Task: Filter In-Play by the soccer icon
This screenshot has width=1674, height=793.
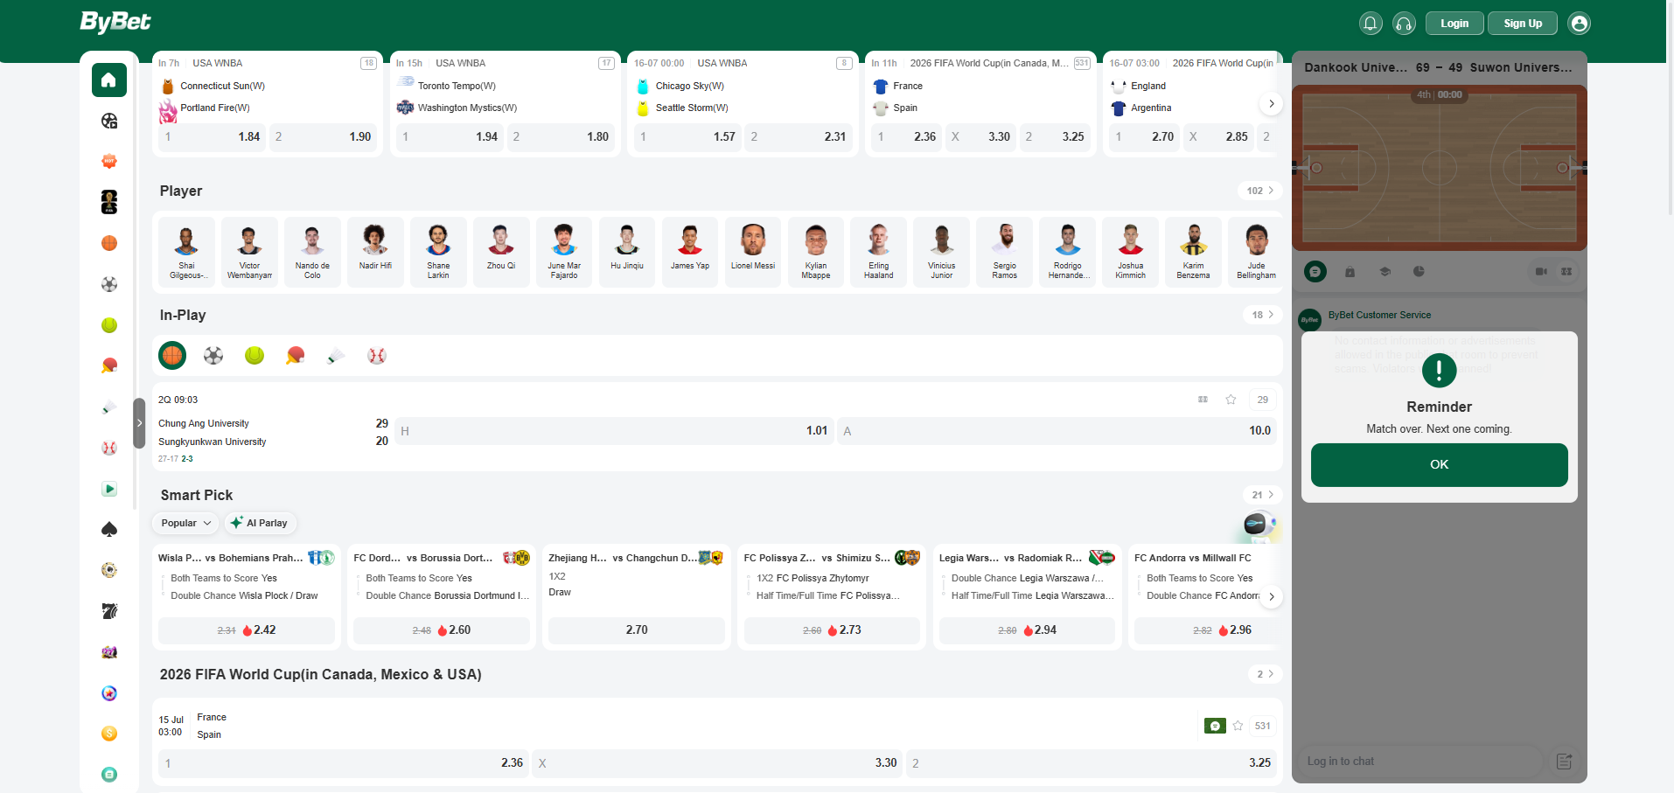Action: pos(213,356)
